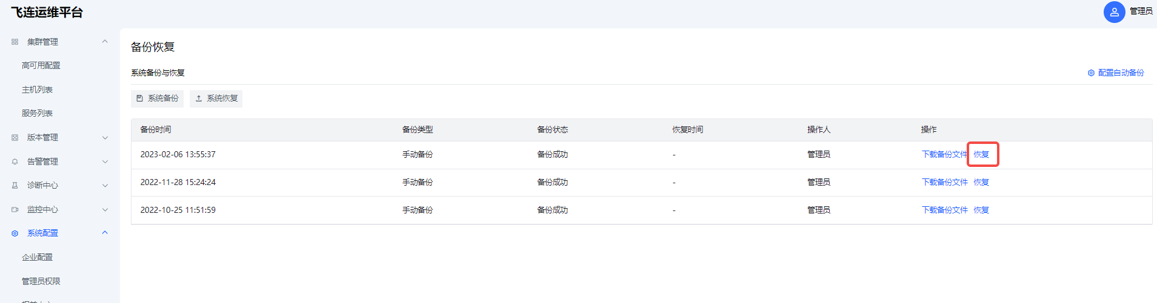
Task: Click the cluster management grid icon
Action: [x=15, y=42]
